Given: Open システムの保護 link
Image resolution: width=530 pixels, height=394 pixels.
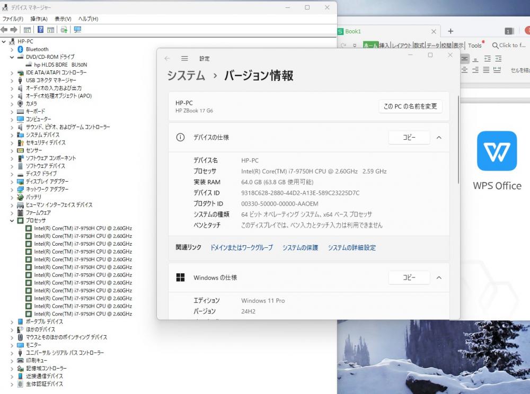Looking at the screenshot, I should [300, 247].
